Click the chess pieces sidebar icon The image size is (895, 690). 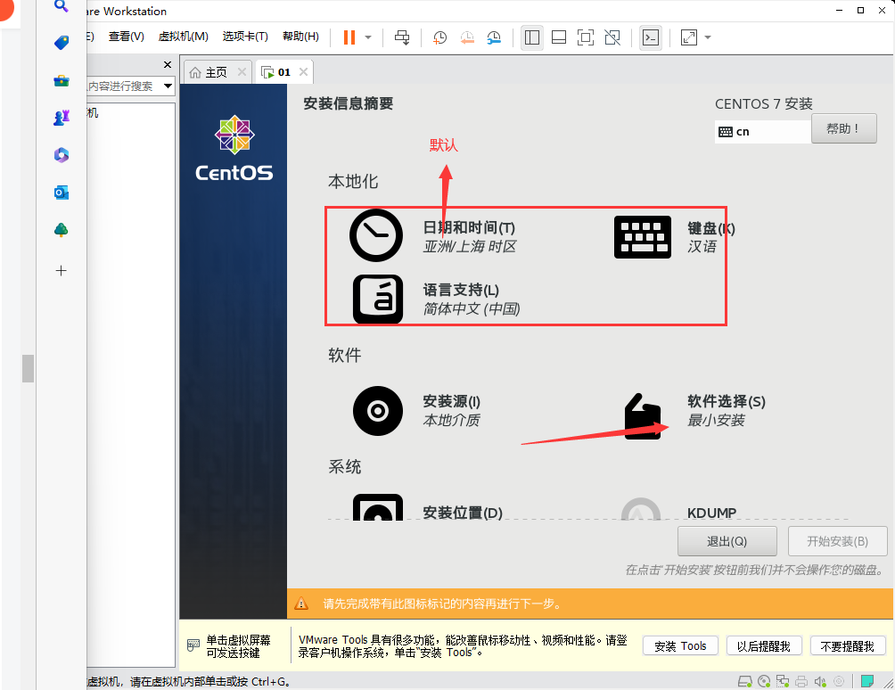62,118
